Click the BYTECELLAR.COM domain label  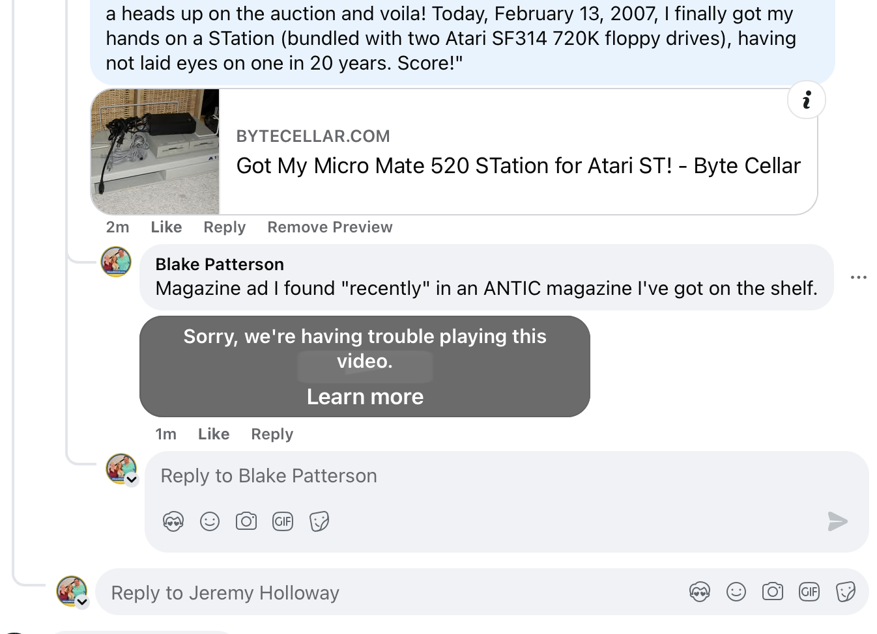313,136
